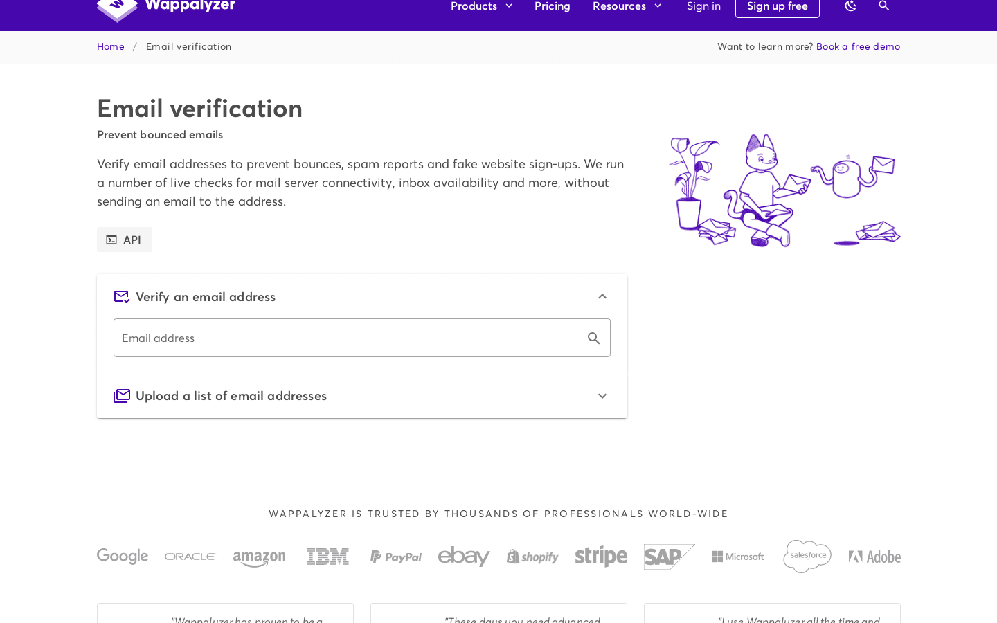Image resolution: width=997 pixels, height=623 pixels.
Task: Select Pricing in the navigation bar
Action: click(x=553, y=6)
